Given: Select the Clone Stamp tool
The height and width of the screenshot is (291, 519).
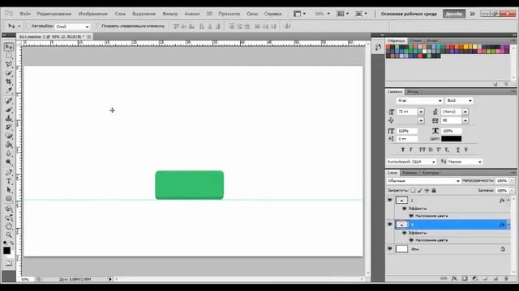Looking at the screenshot, I should [x=9, y=118].
